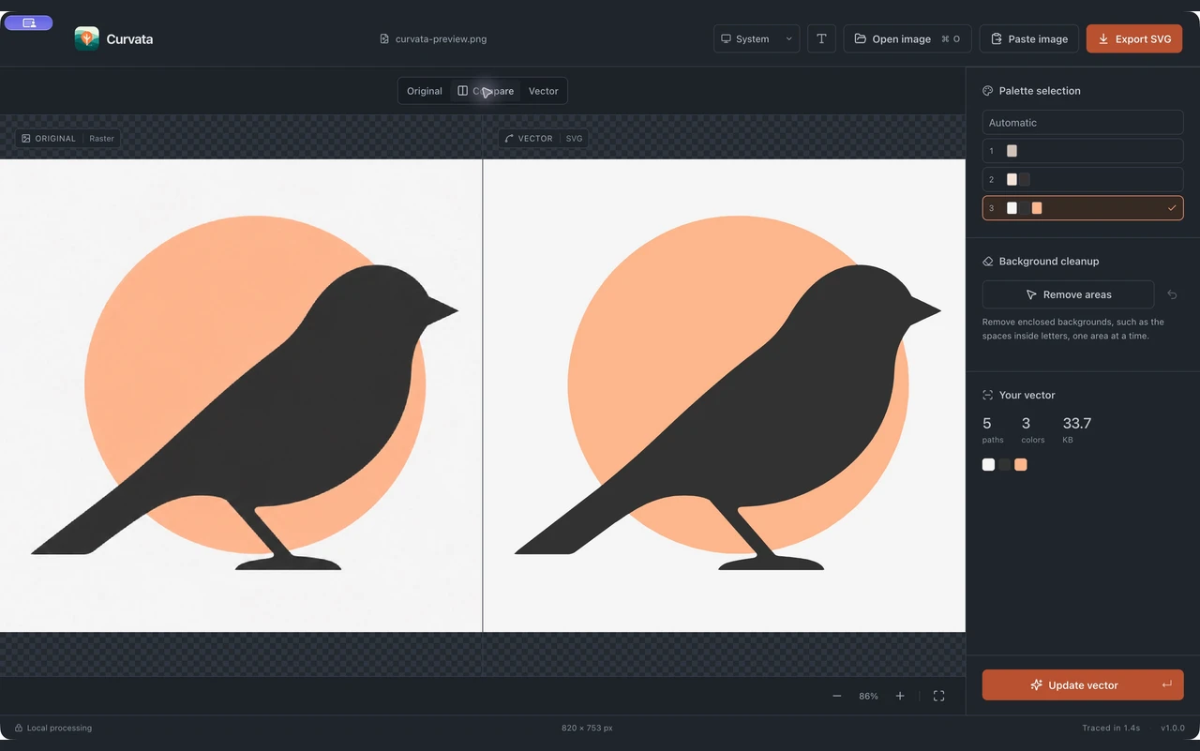Screen dimensions: 1200x751
Task: Click the curvata-preview.png file name
Action: click(x=441, y=39)
